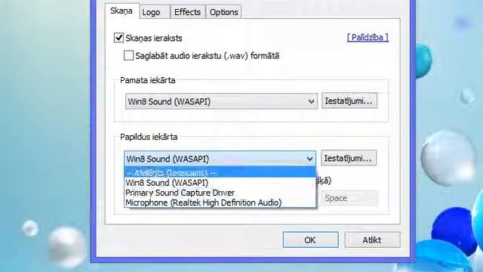
Task: Confirm with the OK button
Action: 310,240
